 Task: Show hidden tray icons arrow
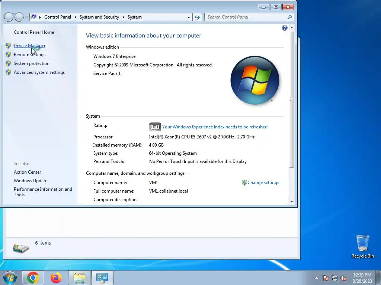[x=316, y=278]
